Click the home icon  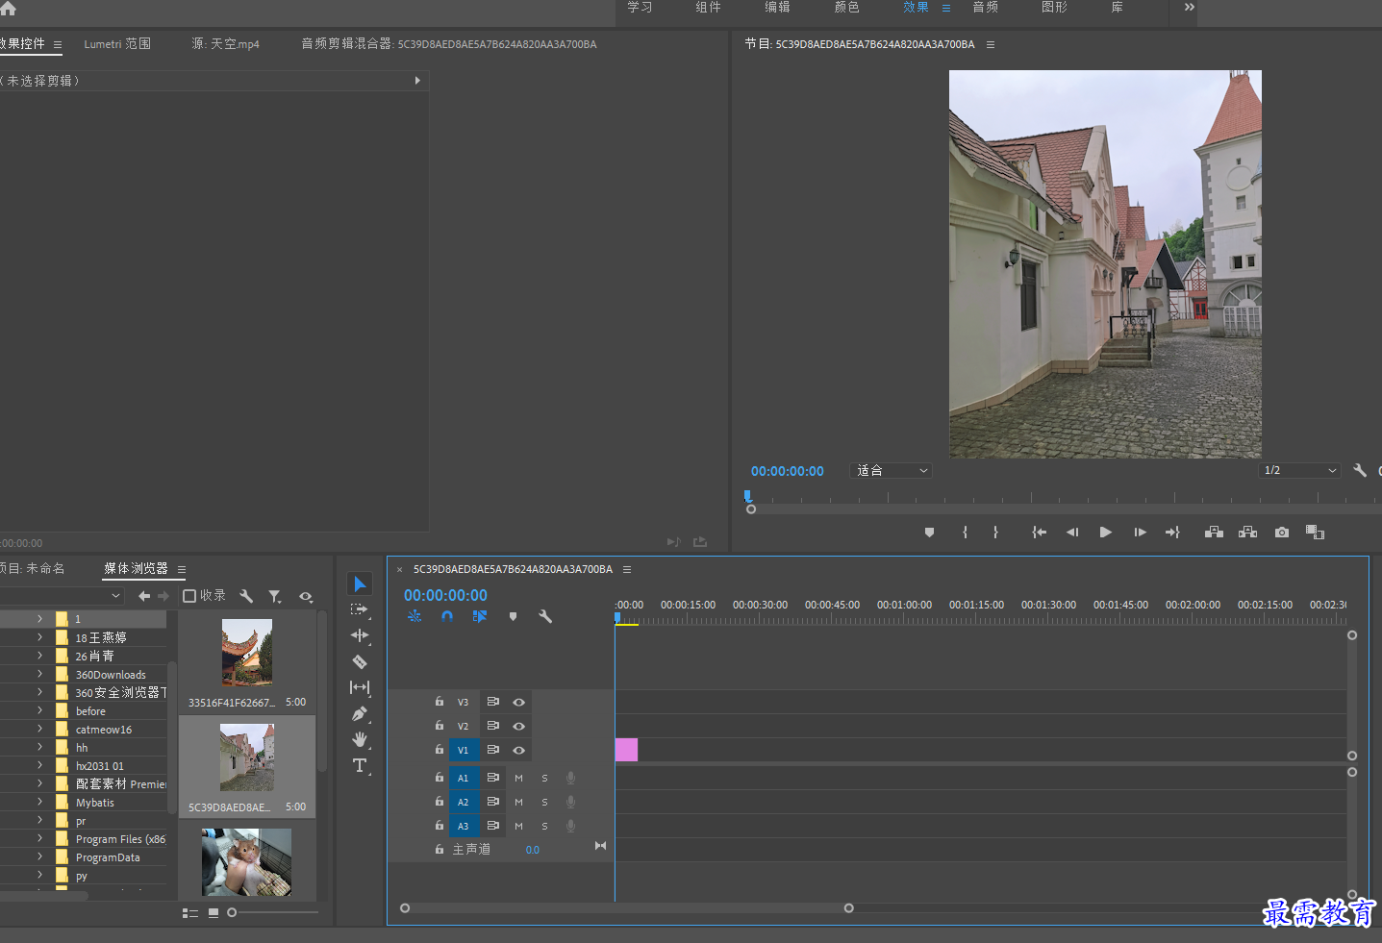[8, 8]
